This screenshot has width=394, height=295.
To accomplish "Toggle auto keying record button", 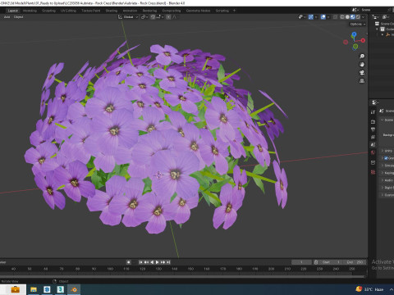I will tap(129, 262).
